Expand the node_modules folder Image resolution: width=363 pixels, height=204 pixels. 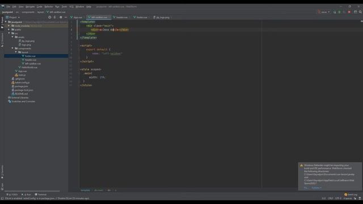pyautogui.click(x=9, y=26)
